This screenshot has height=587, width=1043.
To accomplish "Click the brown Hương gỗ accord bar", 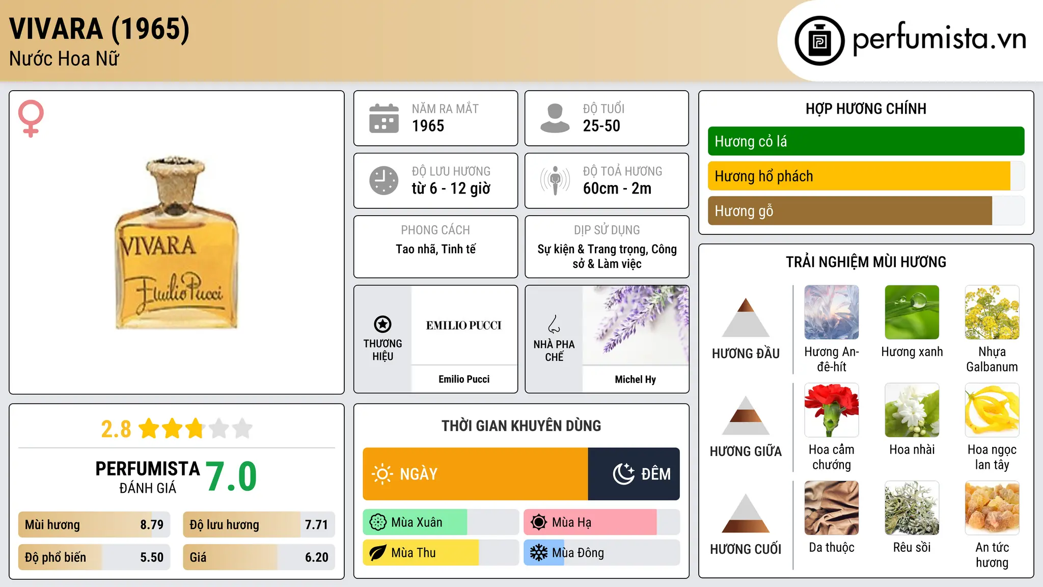I will click(850, 210).
